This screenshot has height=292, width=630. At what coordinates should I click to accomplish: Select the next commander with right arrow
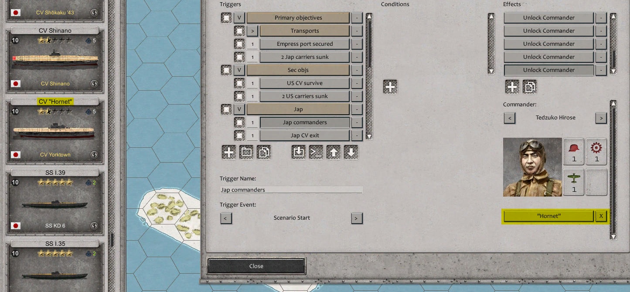[601, 118]
